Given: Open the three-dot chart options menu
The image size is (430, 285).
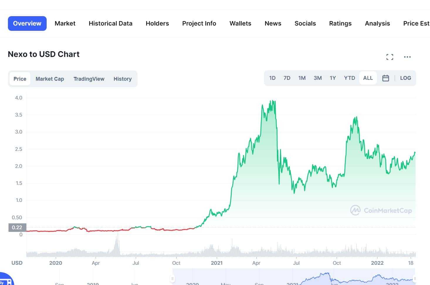Looking at the screenshot, I should 407,57.
